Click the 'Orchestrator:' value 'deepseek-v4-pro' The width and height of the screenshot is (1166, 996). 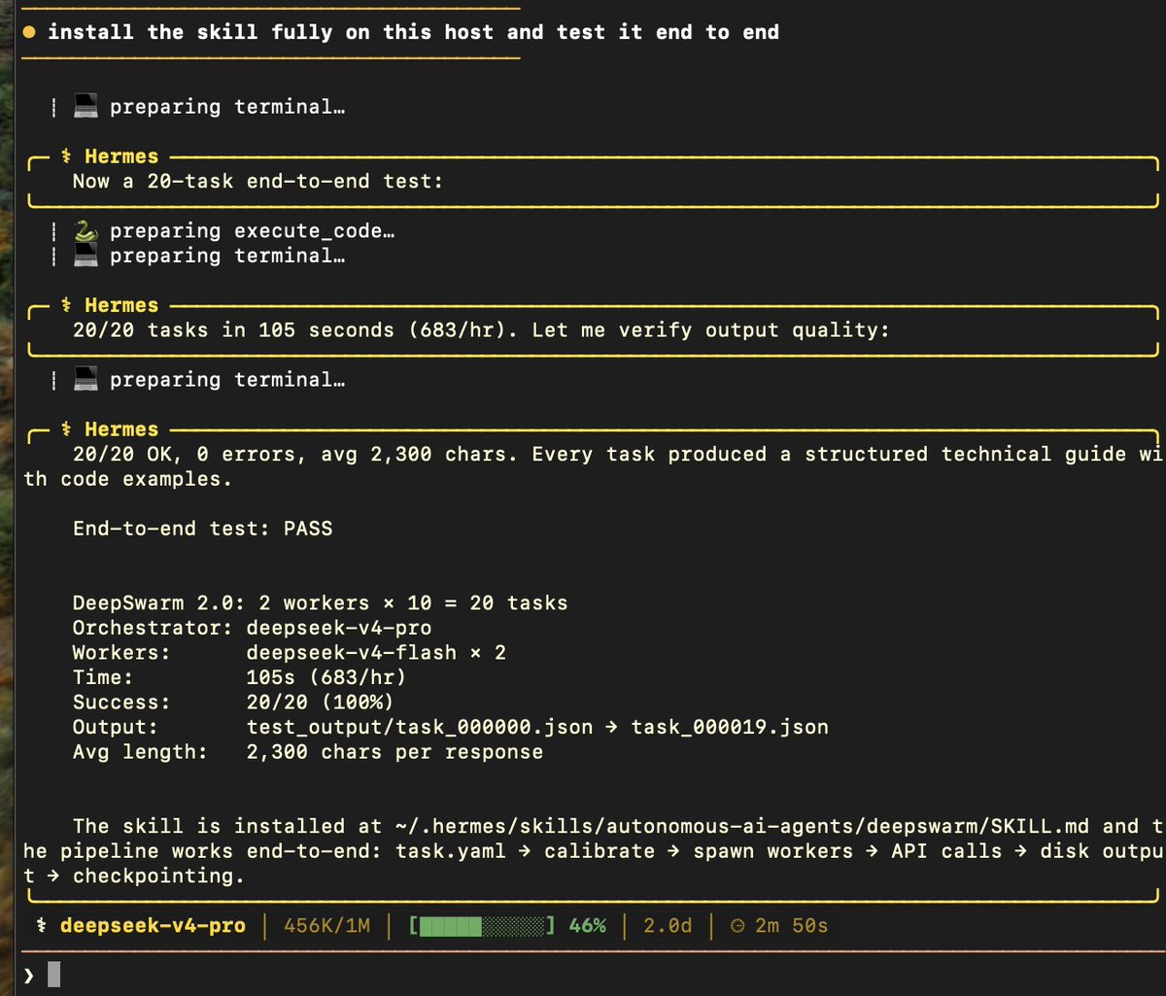[338, 629]
